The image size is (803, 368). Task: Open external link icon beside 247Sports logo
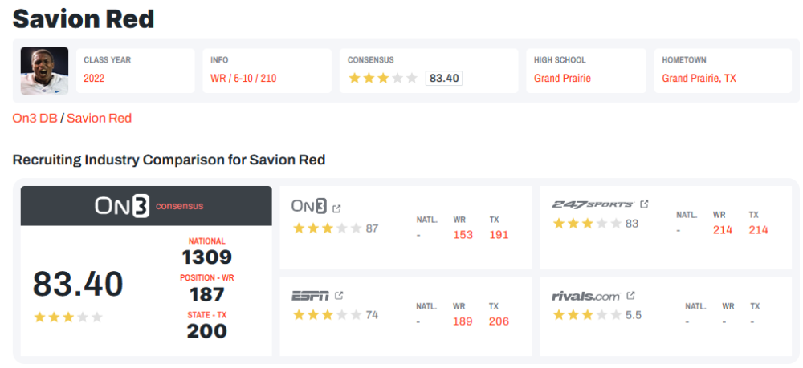[x=644, y=204]
